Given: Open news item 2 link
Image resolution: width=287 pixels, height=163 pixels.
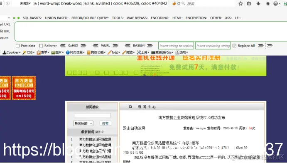Looking at the screenshot, I should pyautogui.click(x=95, y=145).
